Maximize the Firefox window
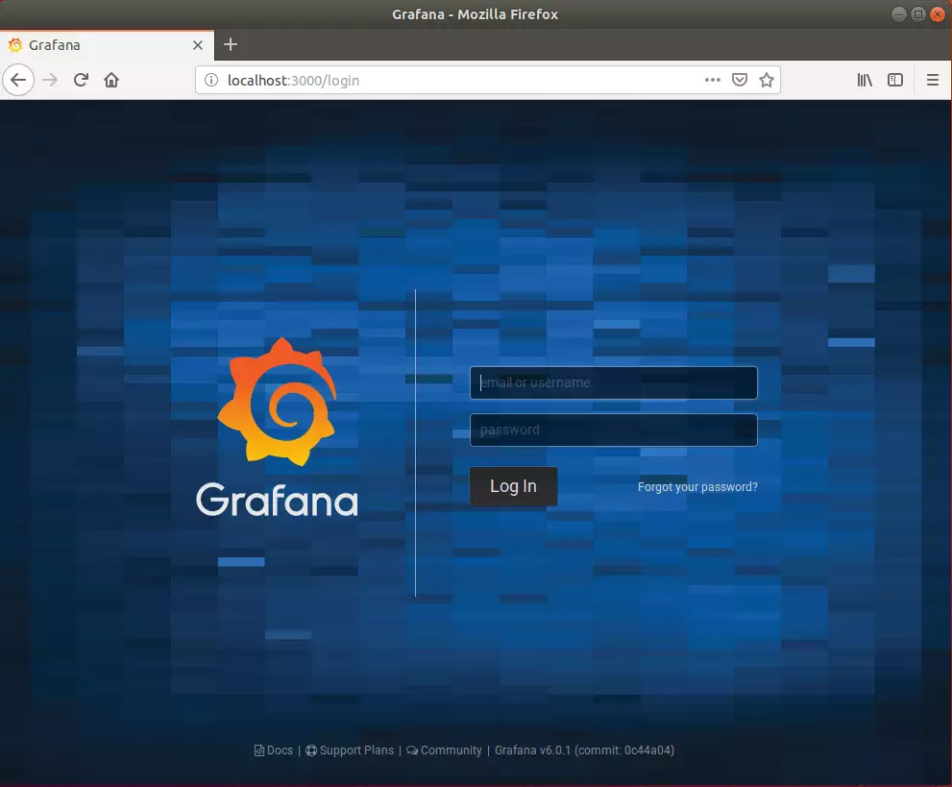The image size is (952, 787). click(918, 14)
